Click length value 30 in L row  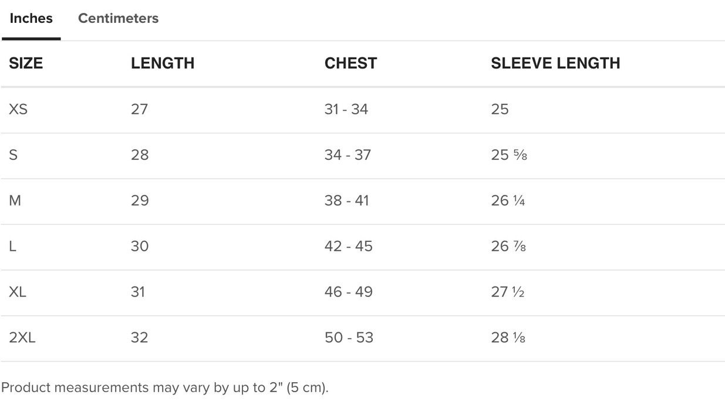tap(140, 247)
